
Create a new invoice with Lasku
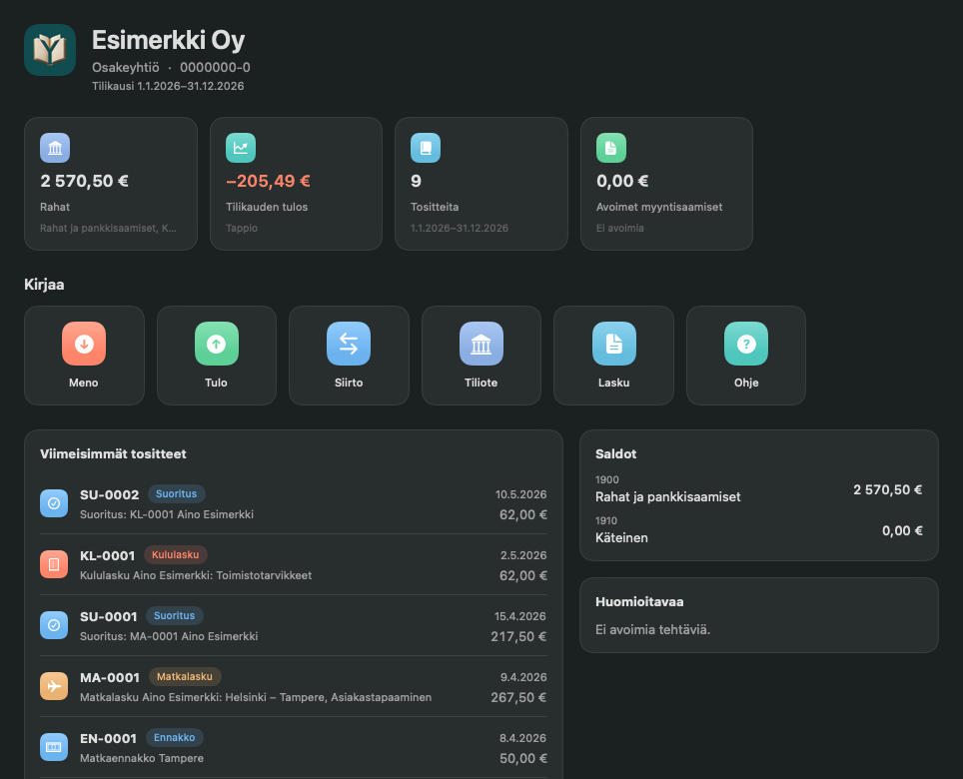[613, 356]
